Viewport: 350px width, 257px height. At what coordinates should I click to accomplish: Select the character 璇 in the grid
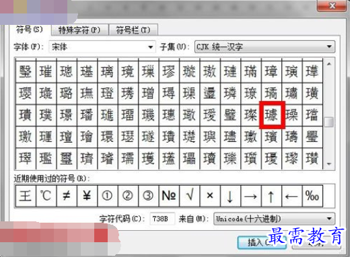tap(189, 71)
